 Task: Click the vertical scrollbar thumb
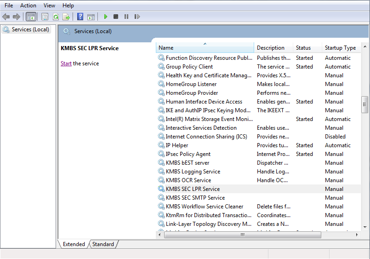coord(365,104)
